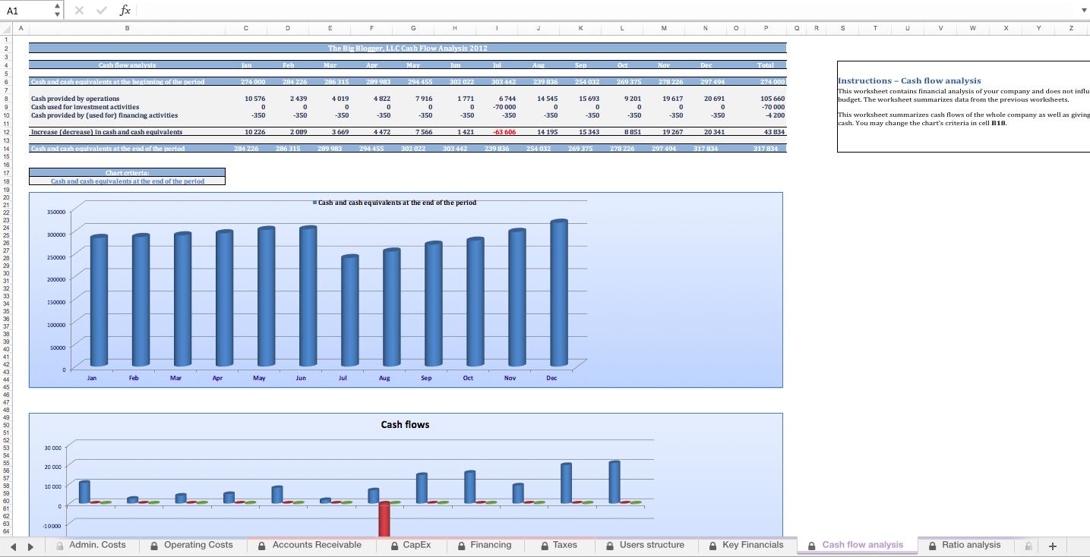
Task: Click the 14 545 cell under Aug
Action: point(548,99)
